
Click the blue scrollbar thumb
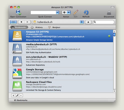114,35
